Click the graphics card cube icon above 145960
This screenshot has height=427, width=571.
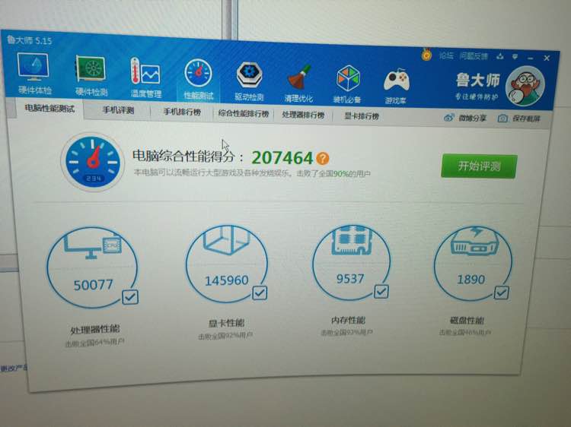[227, 240]
